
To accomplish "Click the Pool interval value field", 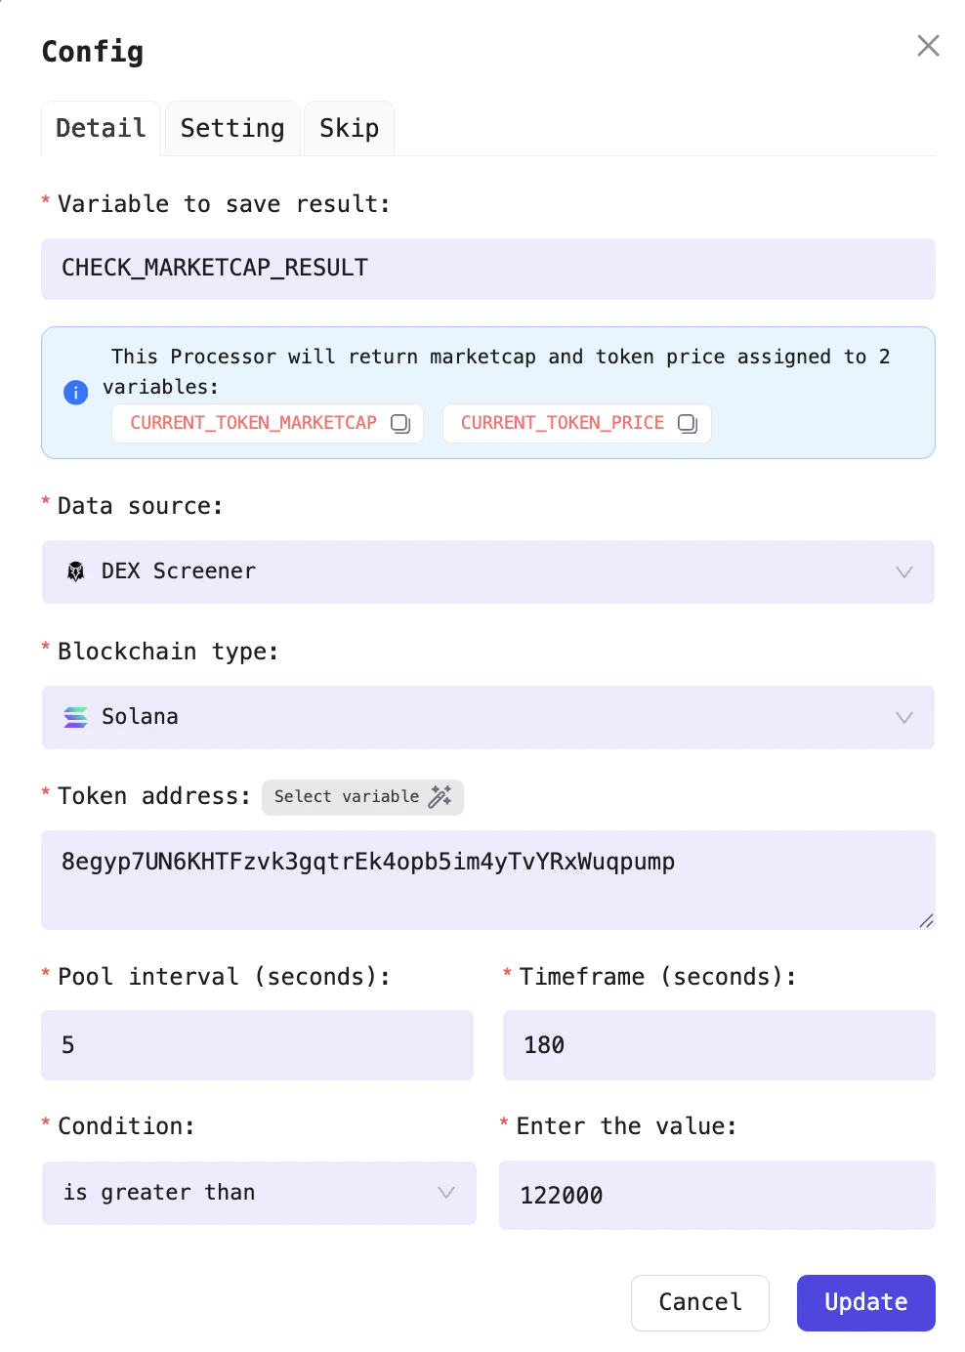I will 257,1045.
